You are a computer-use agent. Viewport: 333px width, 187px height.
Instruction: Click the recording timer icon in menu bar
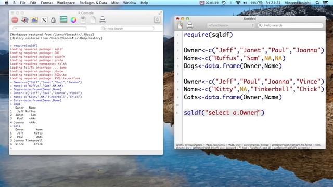209,3
